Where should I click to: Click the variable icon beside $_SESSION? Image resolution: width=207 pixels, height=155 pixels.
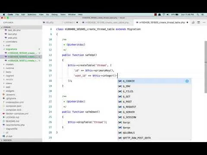coord(120,117)
